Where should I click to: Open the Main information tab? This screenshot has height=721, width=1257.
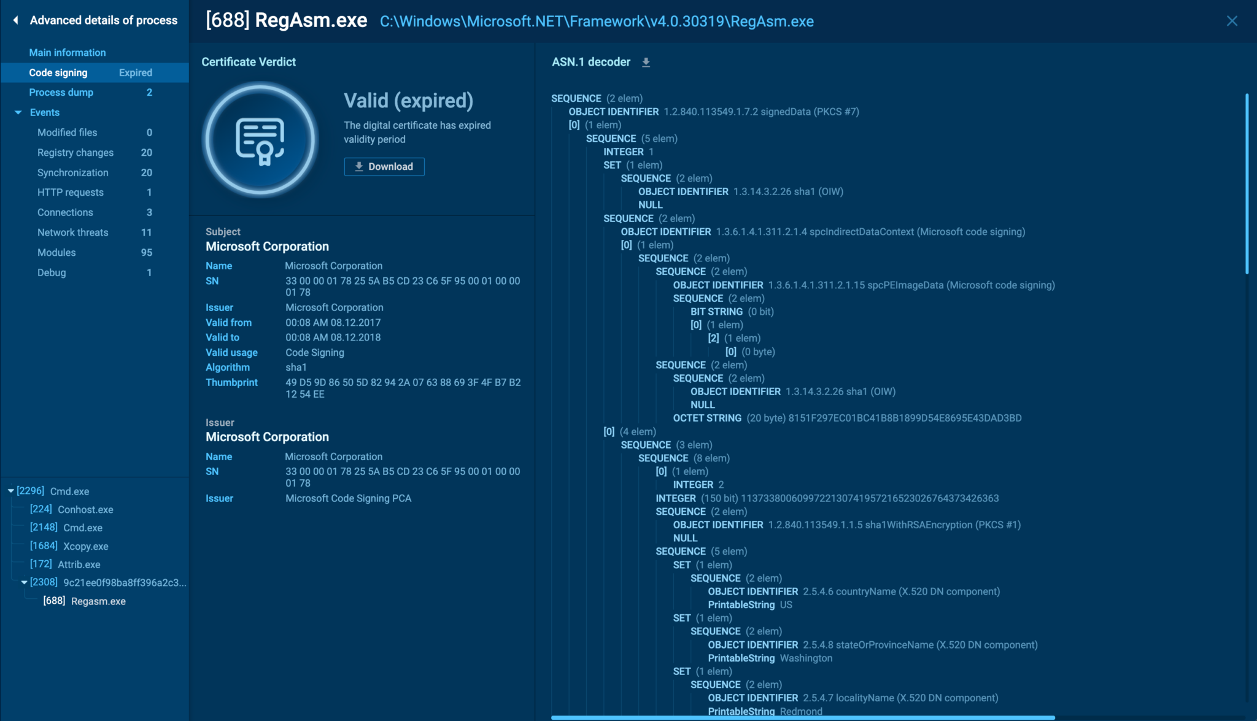pos(68,53)
